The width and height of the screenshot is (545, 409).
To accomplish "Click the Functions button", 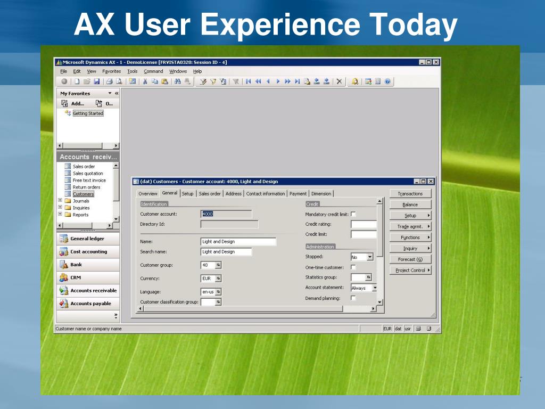I will (x=410, y=238).
